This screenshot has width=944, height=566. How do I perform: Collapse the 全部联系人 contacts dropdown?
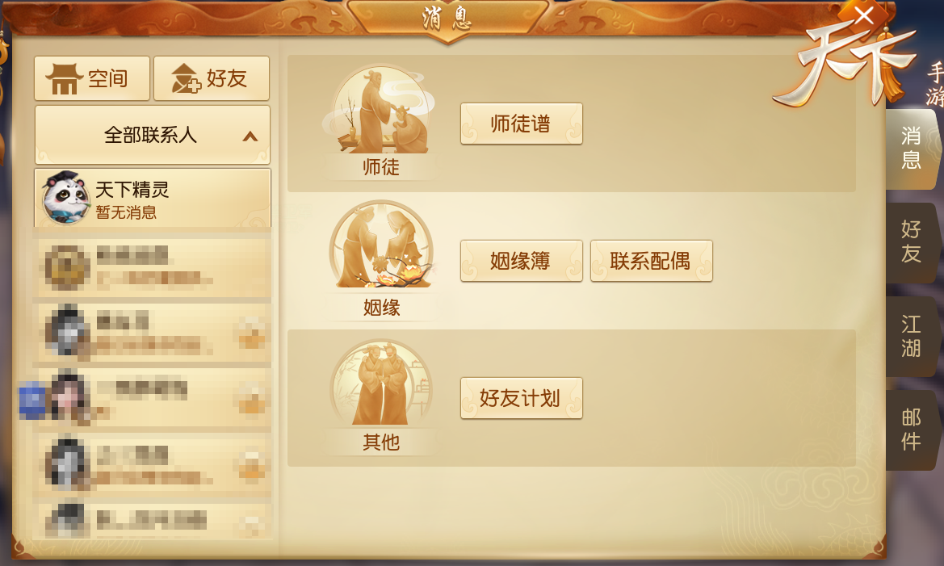pyautogui.click(x=153, y=135)
